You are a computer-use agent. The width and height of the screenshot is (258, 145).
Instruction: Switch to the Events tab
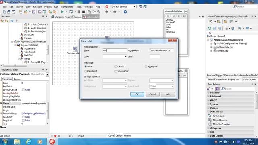pos(17,79)
